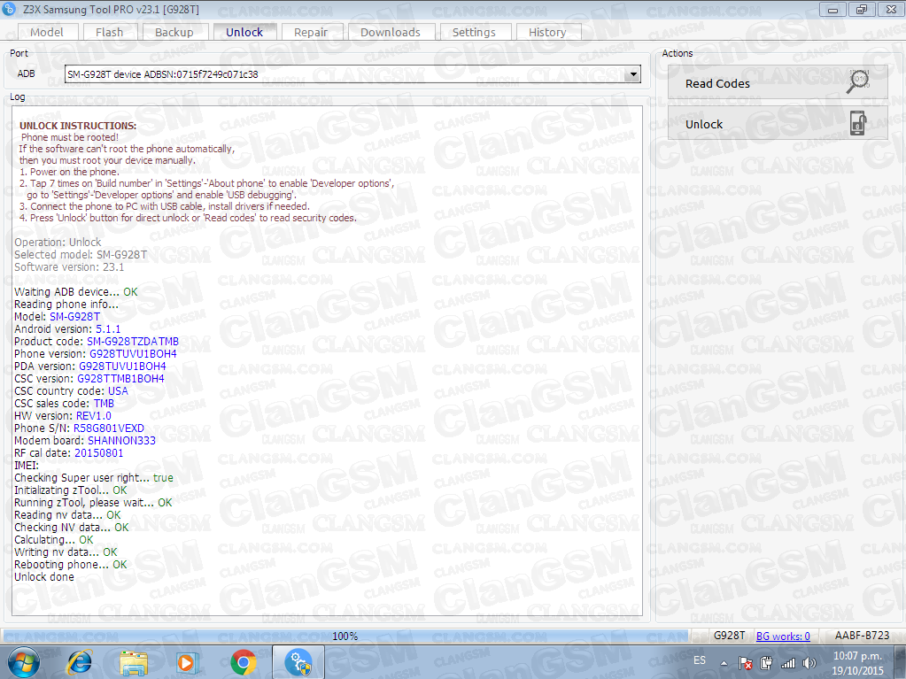Click the Unlock action button
This screenshot has height=679, width=906.
tap(778, 123)
